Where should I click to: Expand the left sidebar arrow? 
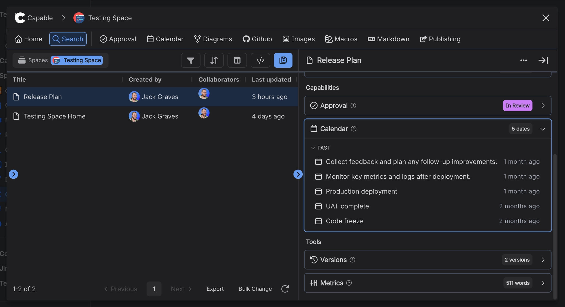coord(14,174)
